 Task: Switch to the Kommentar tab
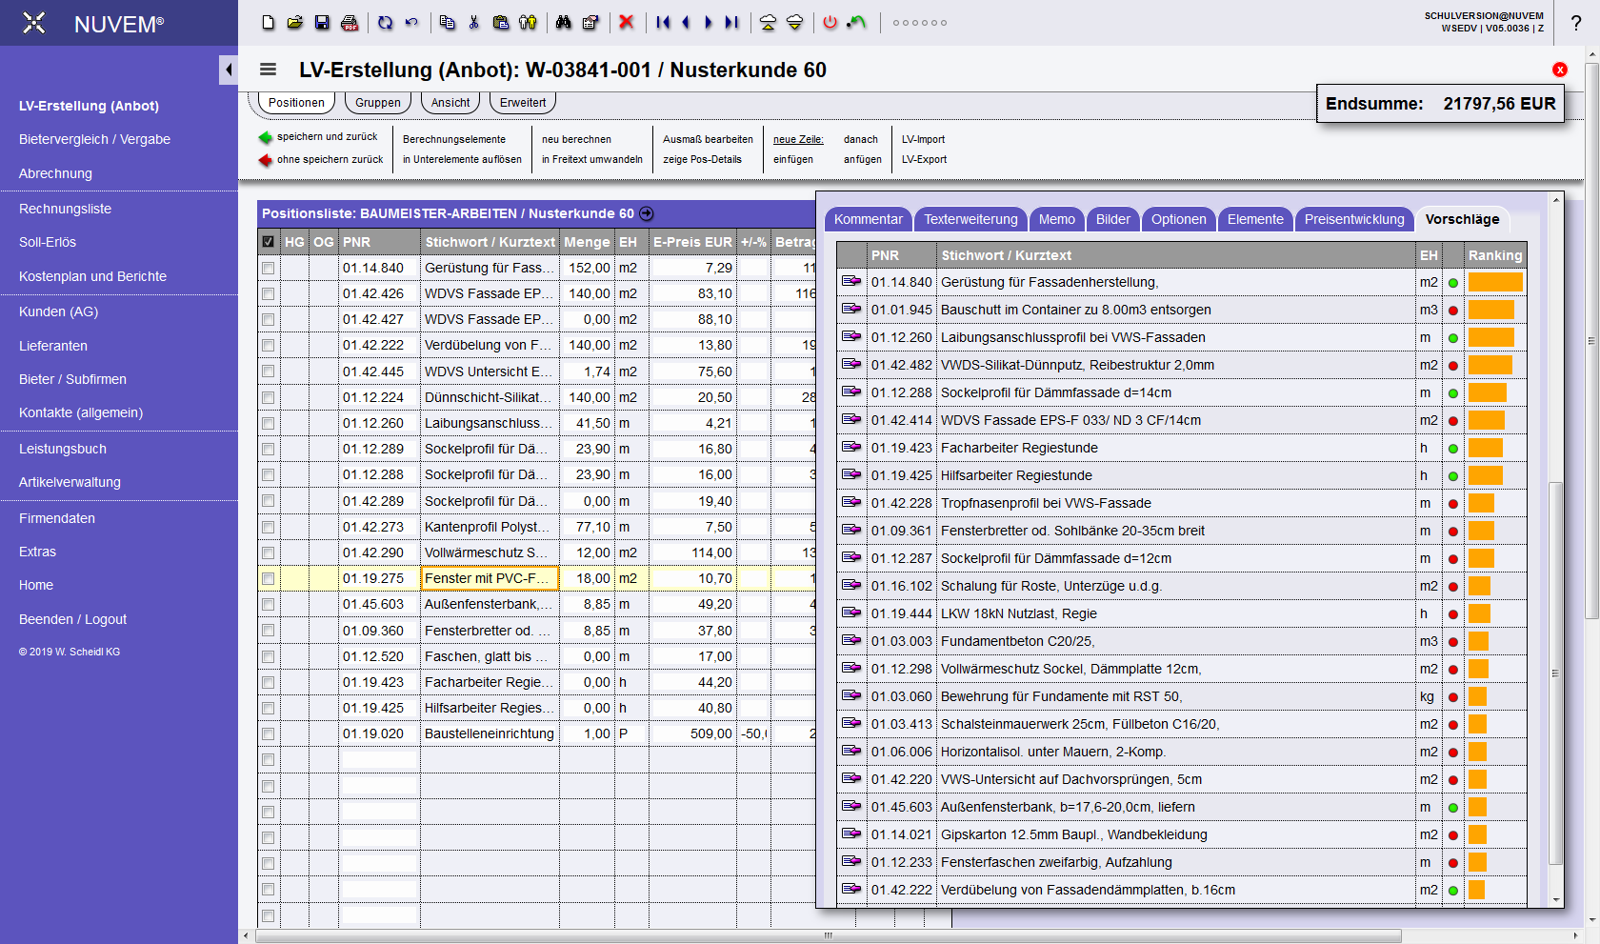869,219
